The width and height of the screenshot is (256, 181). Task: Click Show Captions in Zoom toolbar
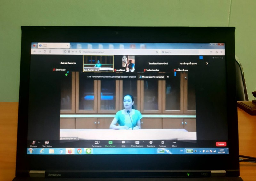click(137, 144)
